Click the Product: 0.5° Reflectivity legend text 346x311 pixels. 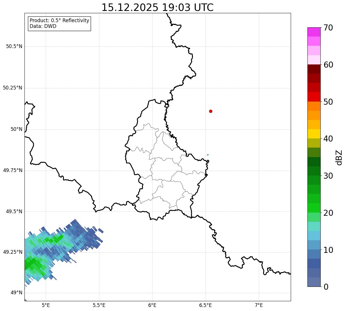click(x=59, y=21)
